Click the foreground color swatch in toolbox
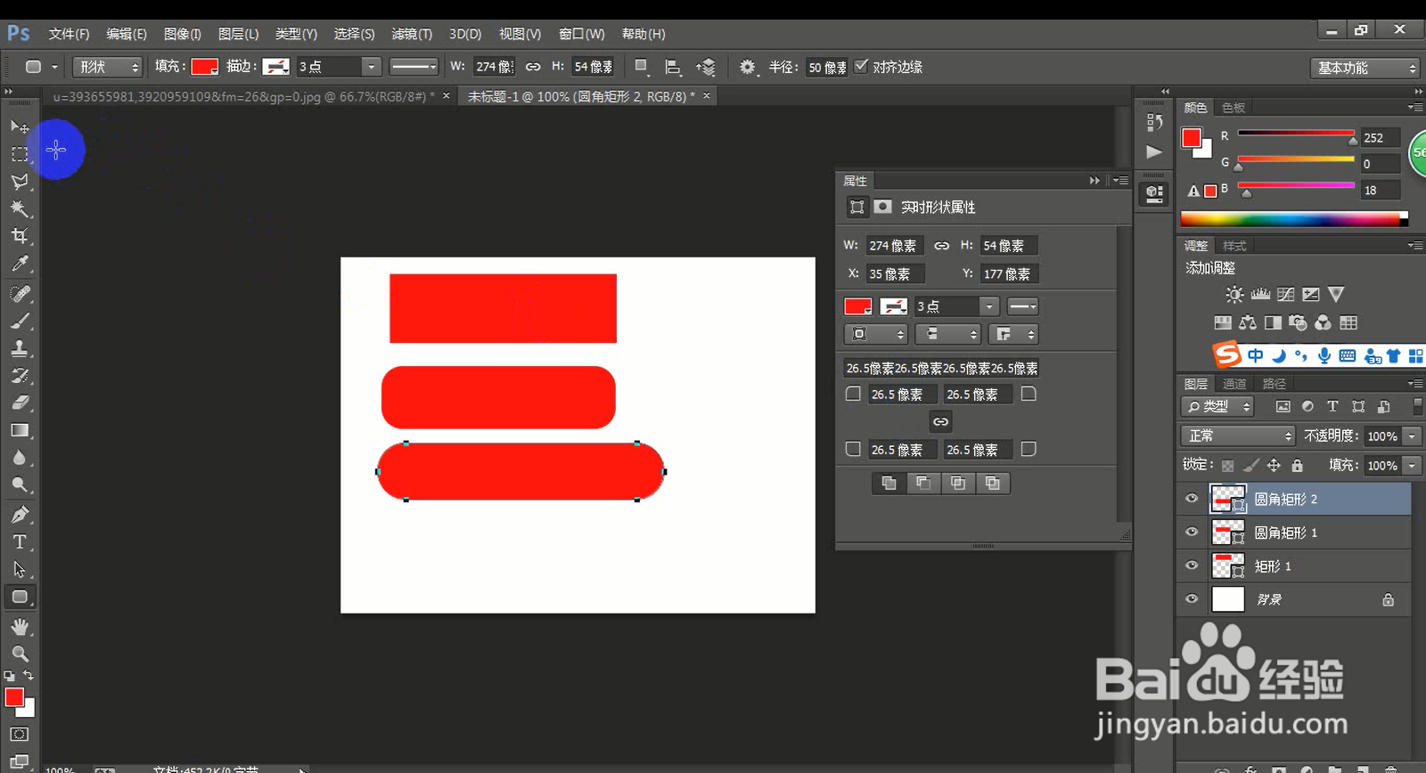The width and height of the screenshot is (1426, 773). (x=14, y=697)
